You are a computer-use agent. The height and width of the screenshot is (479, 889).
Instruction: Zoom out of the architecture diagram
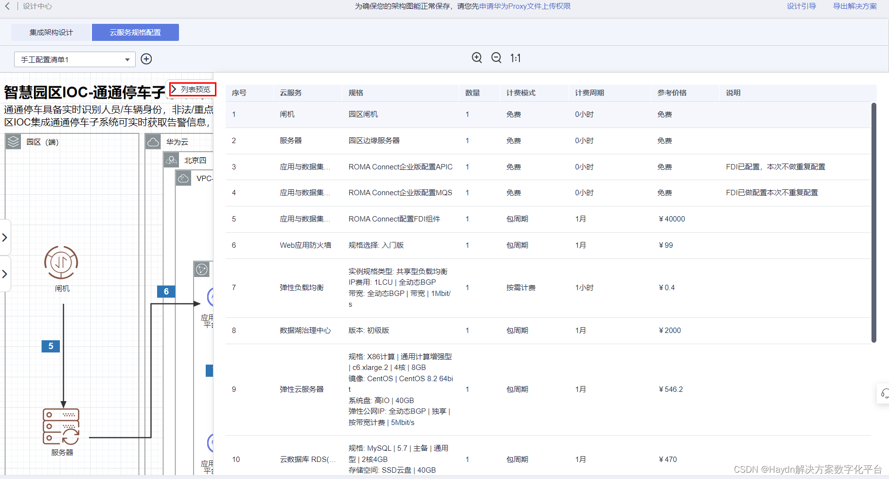point(496,58)
